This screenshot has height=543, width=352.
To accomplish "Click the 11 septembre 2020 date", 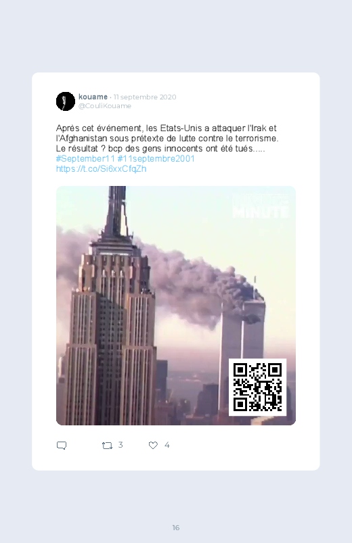I will 145,97.
